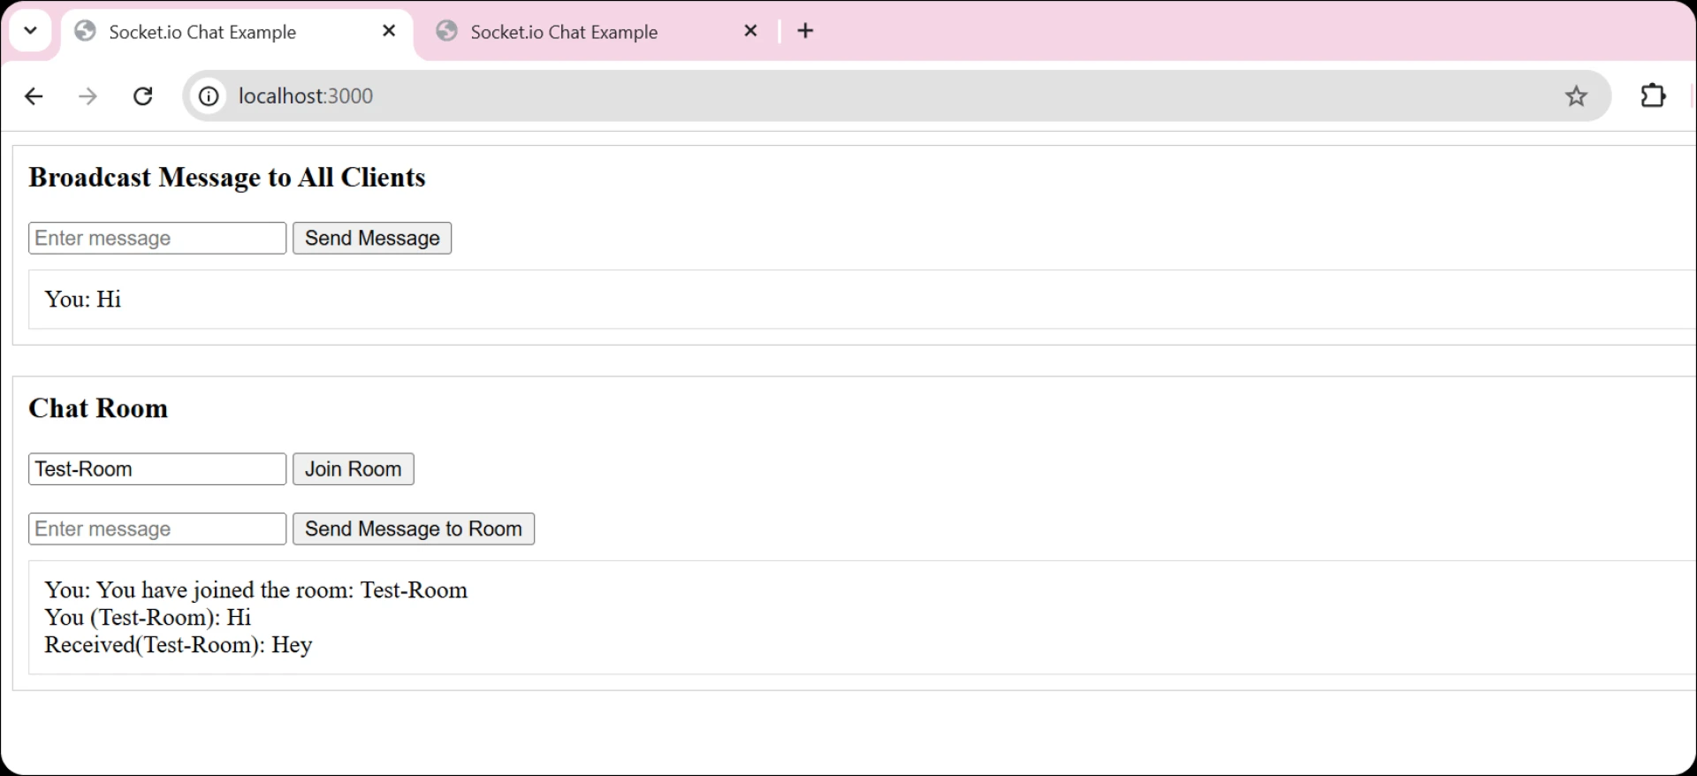Click the Send Message button
The height and width of the screenshot is (776, 1697).
click(372, 239)
